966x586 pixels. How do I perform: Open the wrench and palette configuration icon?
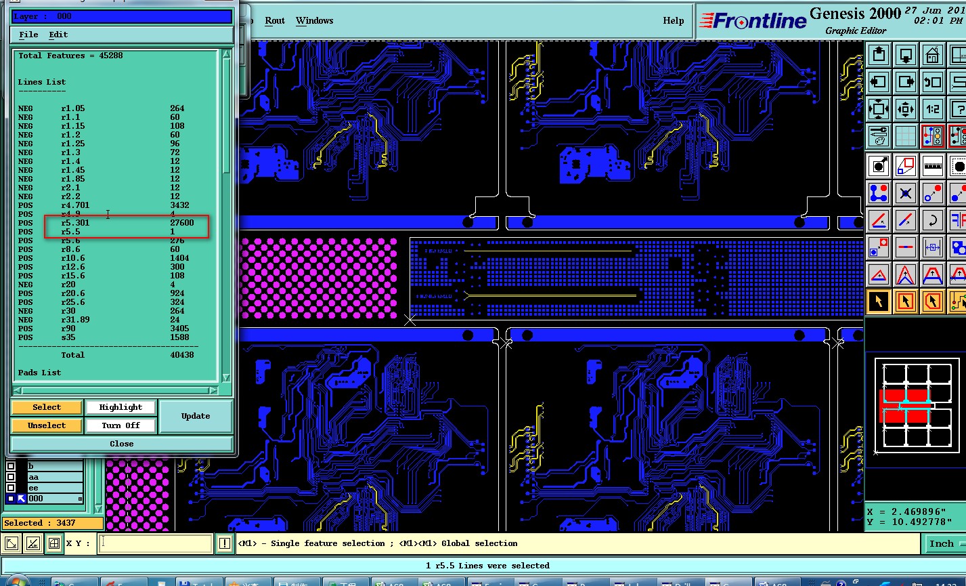tap(879, 136)
